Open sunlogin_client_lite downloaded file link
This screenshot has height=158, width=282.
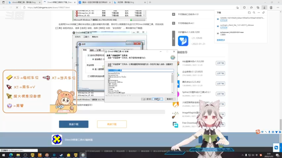click(x=223, y=27)
